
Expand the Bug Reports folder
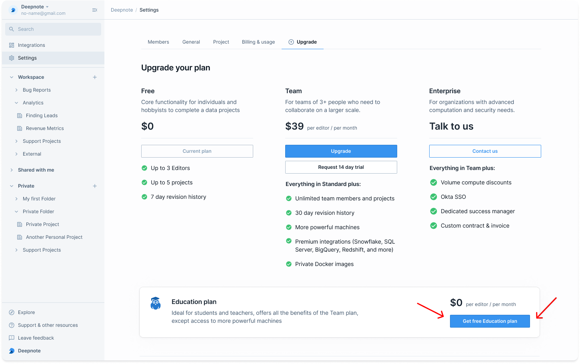coord(16,90)
